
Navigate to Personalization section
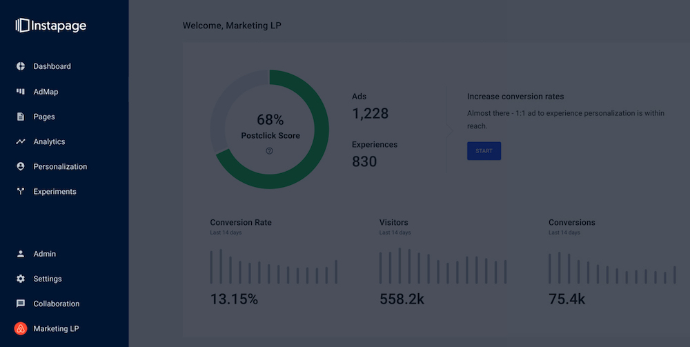[x=60, y=166]
